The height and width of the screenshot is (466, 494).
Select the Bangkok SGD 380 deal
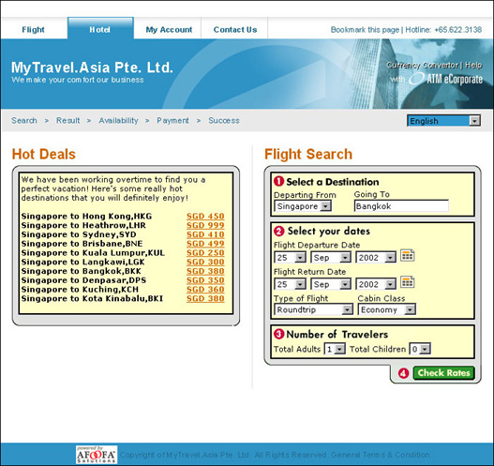[x=205, y=271]
